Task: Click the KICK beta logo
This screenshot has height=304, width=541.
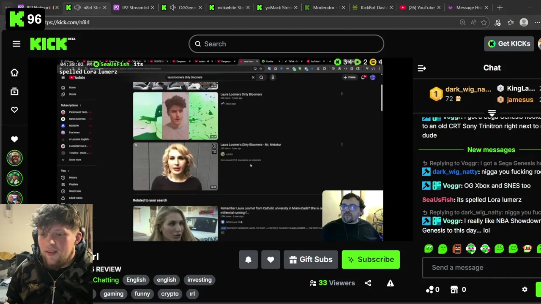Action: [x=52, y=43]
